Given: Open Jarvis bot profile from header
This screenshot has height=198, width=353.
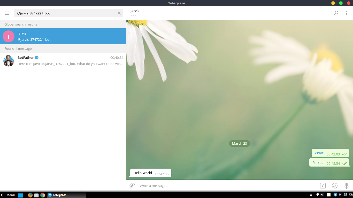Looking at the screenshot, I should point(135,13).
